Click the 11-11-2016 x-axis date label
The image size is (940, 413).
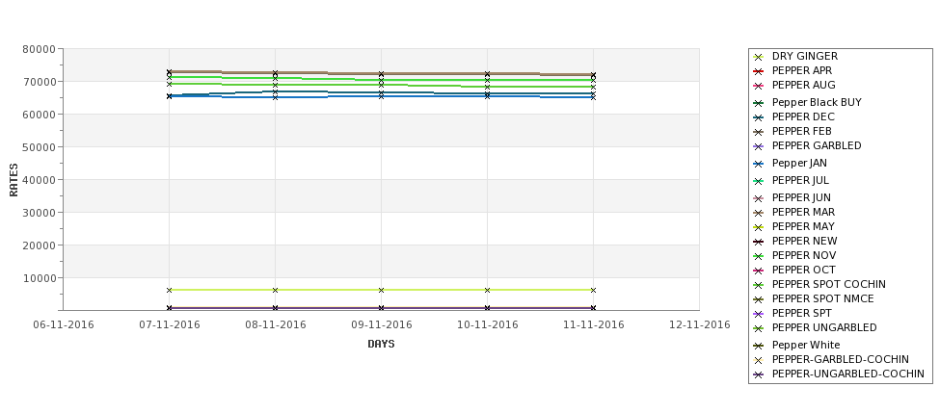[x=594, y=325]
